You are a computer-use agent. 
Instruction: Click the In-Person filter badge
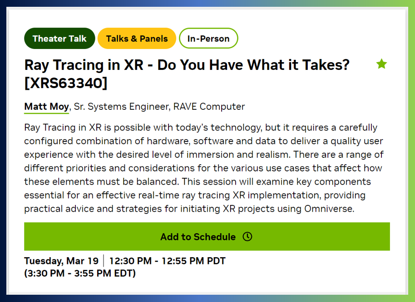pyautogui.click(x=208, y=38)
